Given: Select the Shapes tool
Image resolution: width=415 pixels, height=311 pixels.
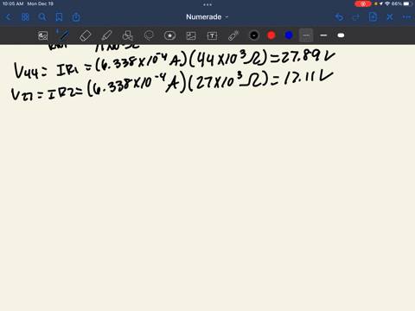Looking at the screenshot, I should [127, 35].
